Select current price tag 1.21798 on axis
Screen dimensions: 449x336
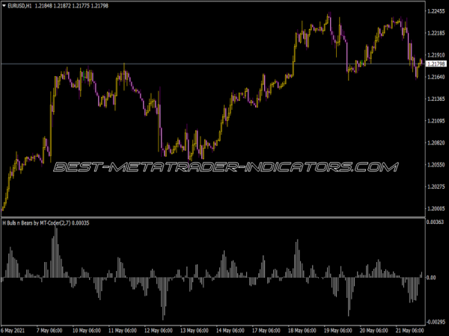point(436,65)
